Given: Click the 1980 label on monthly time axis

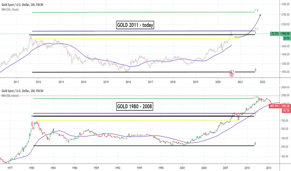Looking at the screenshot, I should 32,168.
